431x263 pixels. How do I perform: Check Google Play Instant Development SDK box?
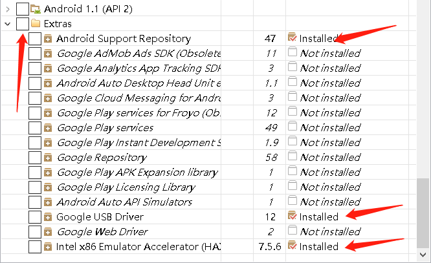coord(35,142)
